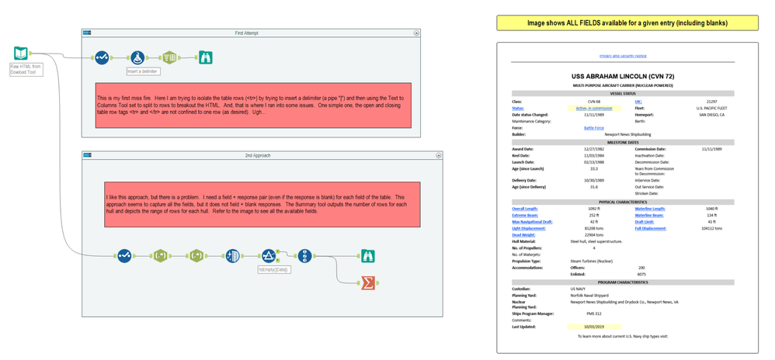
Task: Select the Summarize tool with sigma icon
Action: 368,283
